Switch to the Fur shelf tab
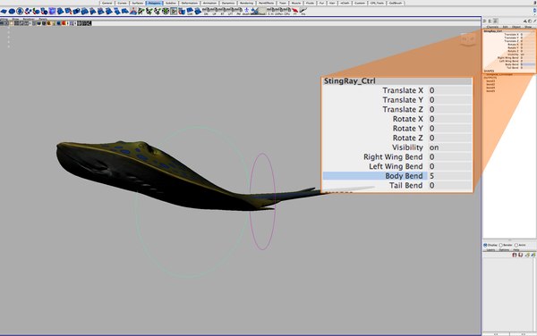The image size is (537, 336). (x=321, y=3)
